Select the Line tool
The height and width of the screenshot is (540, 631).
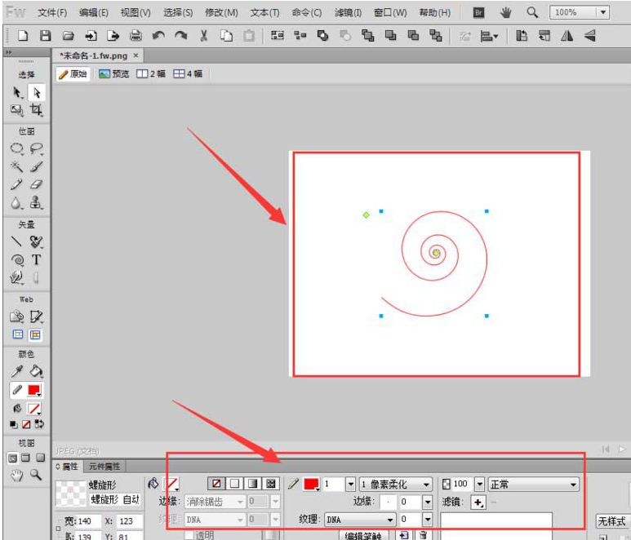tap(16, 241)
